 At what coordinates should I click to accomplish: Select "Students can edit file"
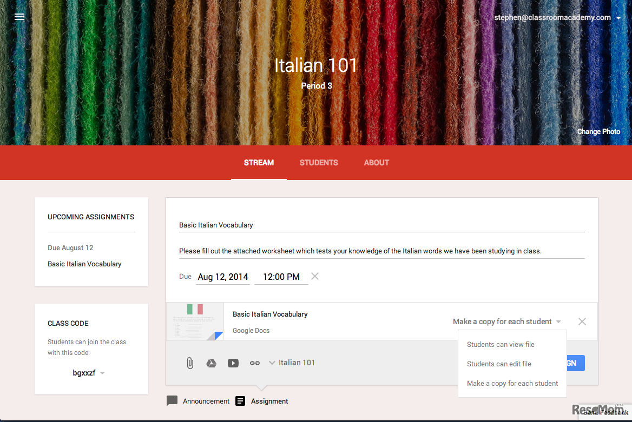pos(499,364)
